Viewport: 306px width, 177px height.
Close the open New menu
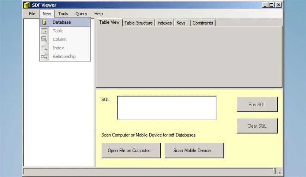(x=47, y=14)
